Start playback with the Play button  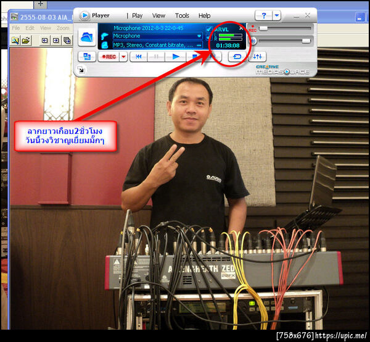point(176,57)
